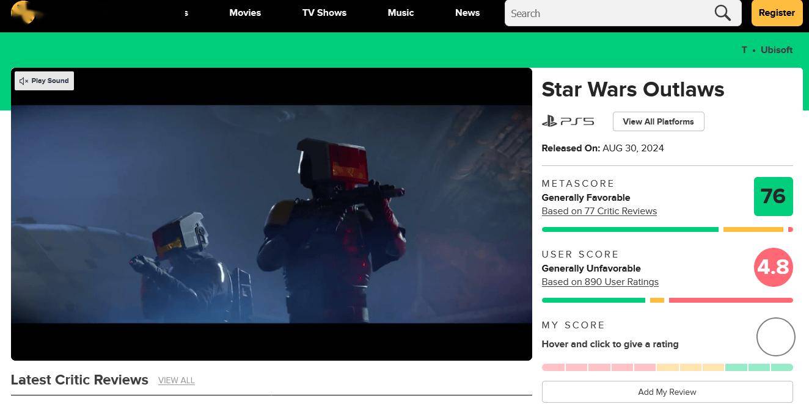Open the Movies menu
809x404 pixels.
point(245,13)
